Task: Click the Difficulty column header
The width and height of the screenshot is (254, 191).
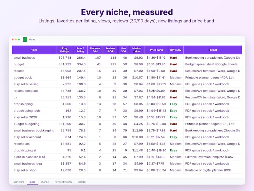Action: 176,50
